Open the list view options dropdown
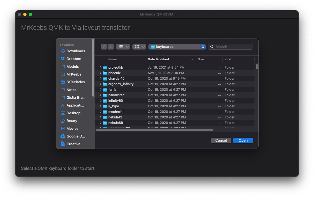 (x=123, y=47)
